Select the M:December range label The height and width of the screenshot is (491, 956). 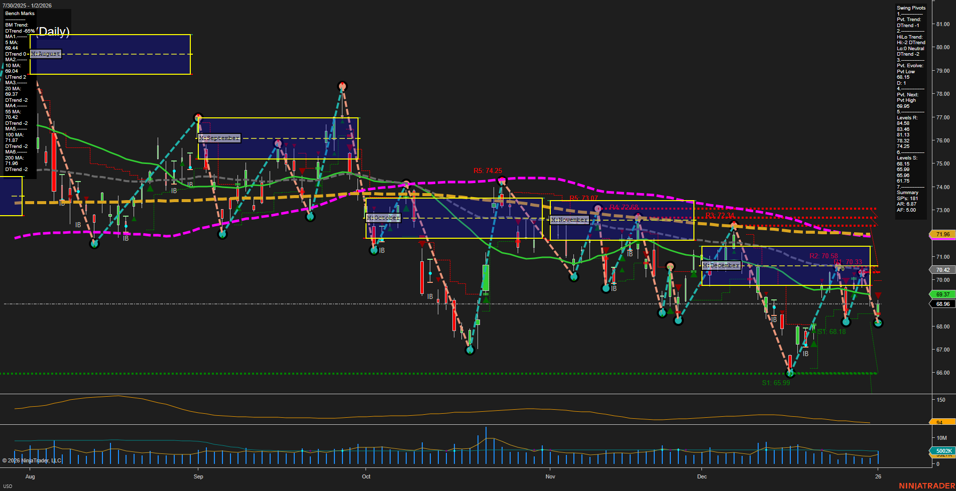(x=721, y=265)
